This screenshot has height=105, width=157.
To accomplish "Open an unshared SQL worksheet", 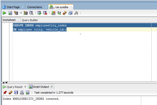I will coord(54,13).
